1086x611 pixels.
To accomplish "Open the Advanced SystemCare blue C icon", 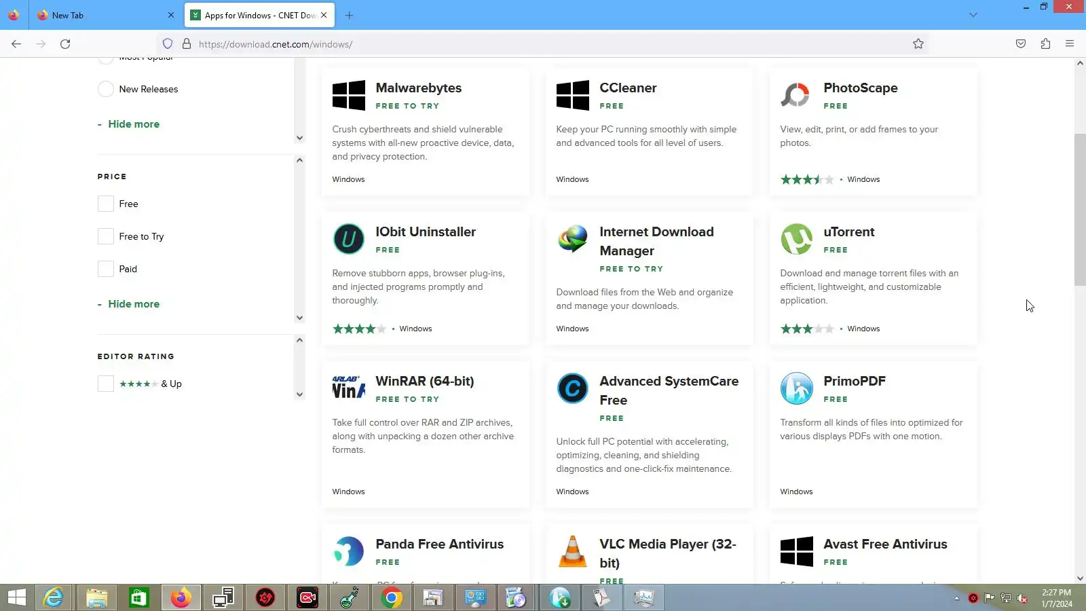I will pos(573,388).
